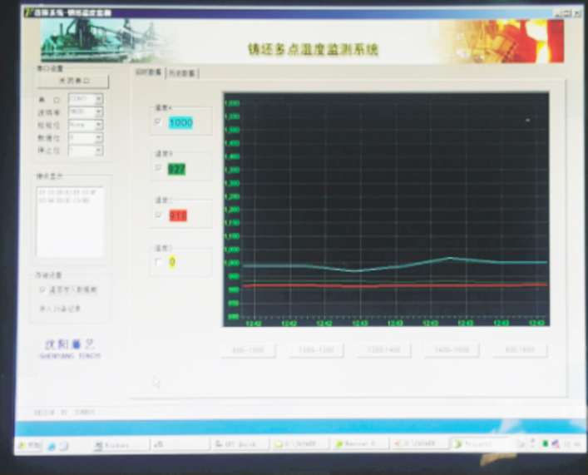Click the Shenyang Tengyi company logo
Viewport: 588px width, 475px height.
coord(70,346)
